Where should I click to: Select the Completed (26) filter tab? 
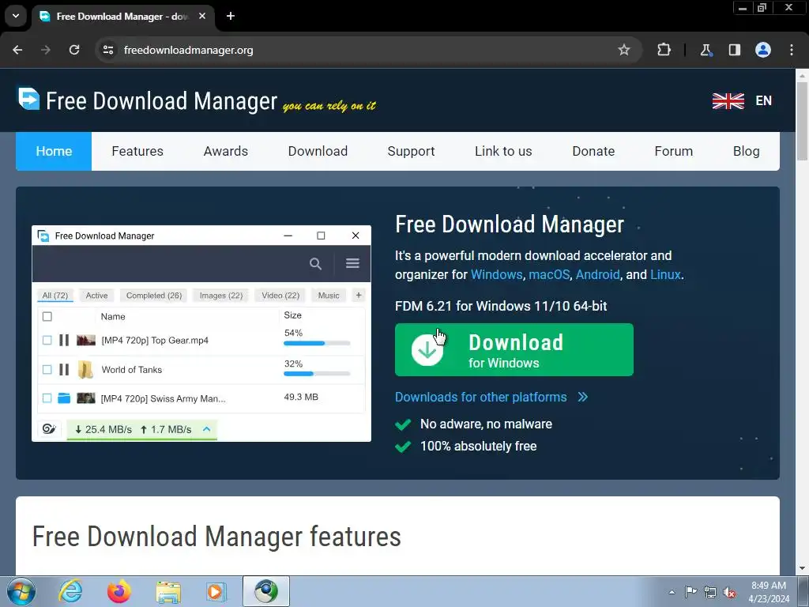pos(154,296)
